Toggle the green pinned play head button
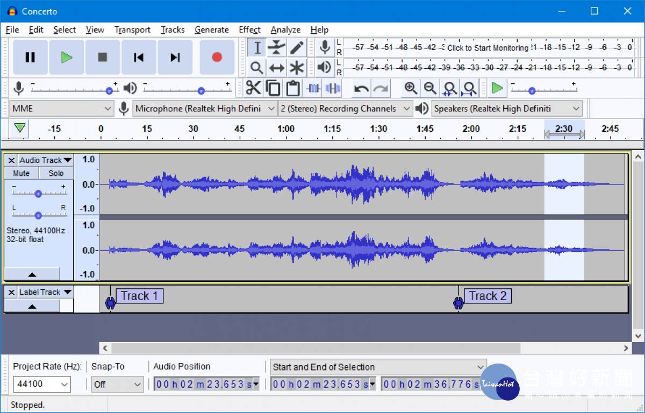Viewport: 645px width, 413px height. coord(20,129)
